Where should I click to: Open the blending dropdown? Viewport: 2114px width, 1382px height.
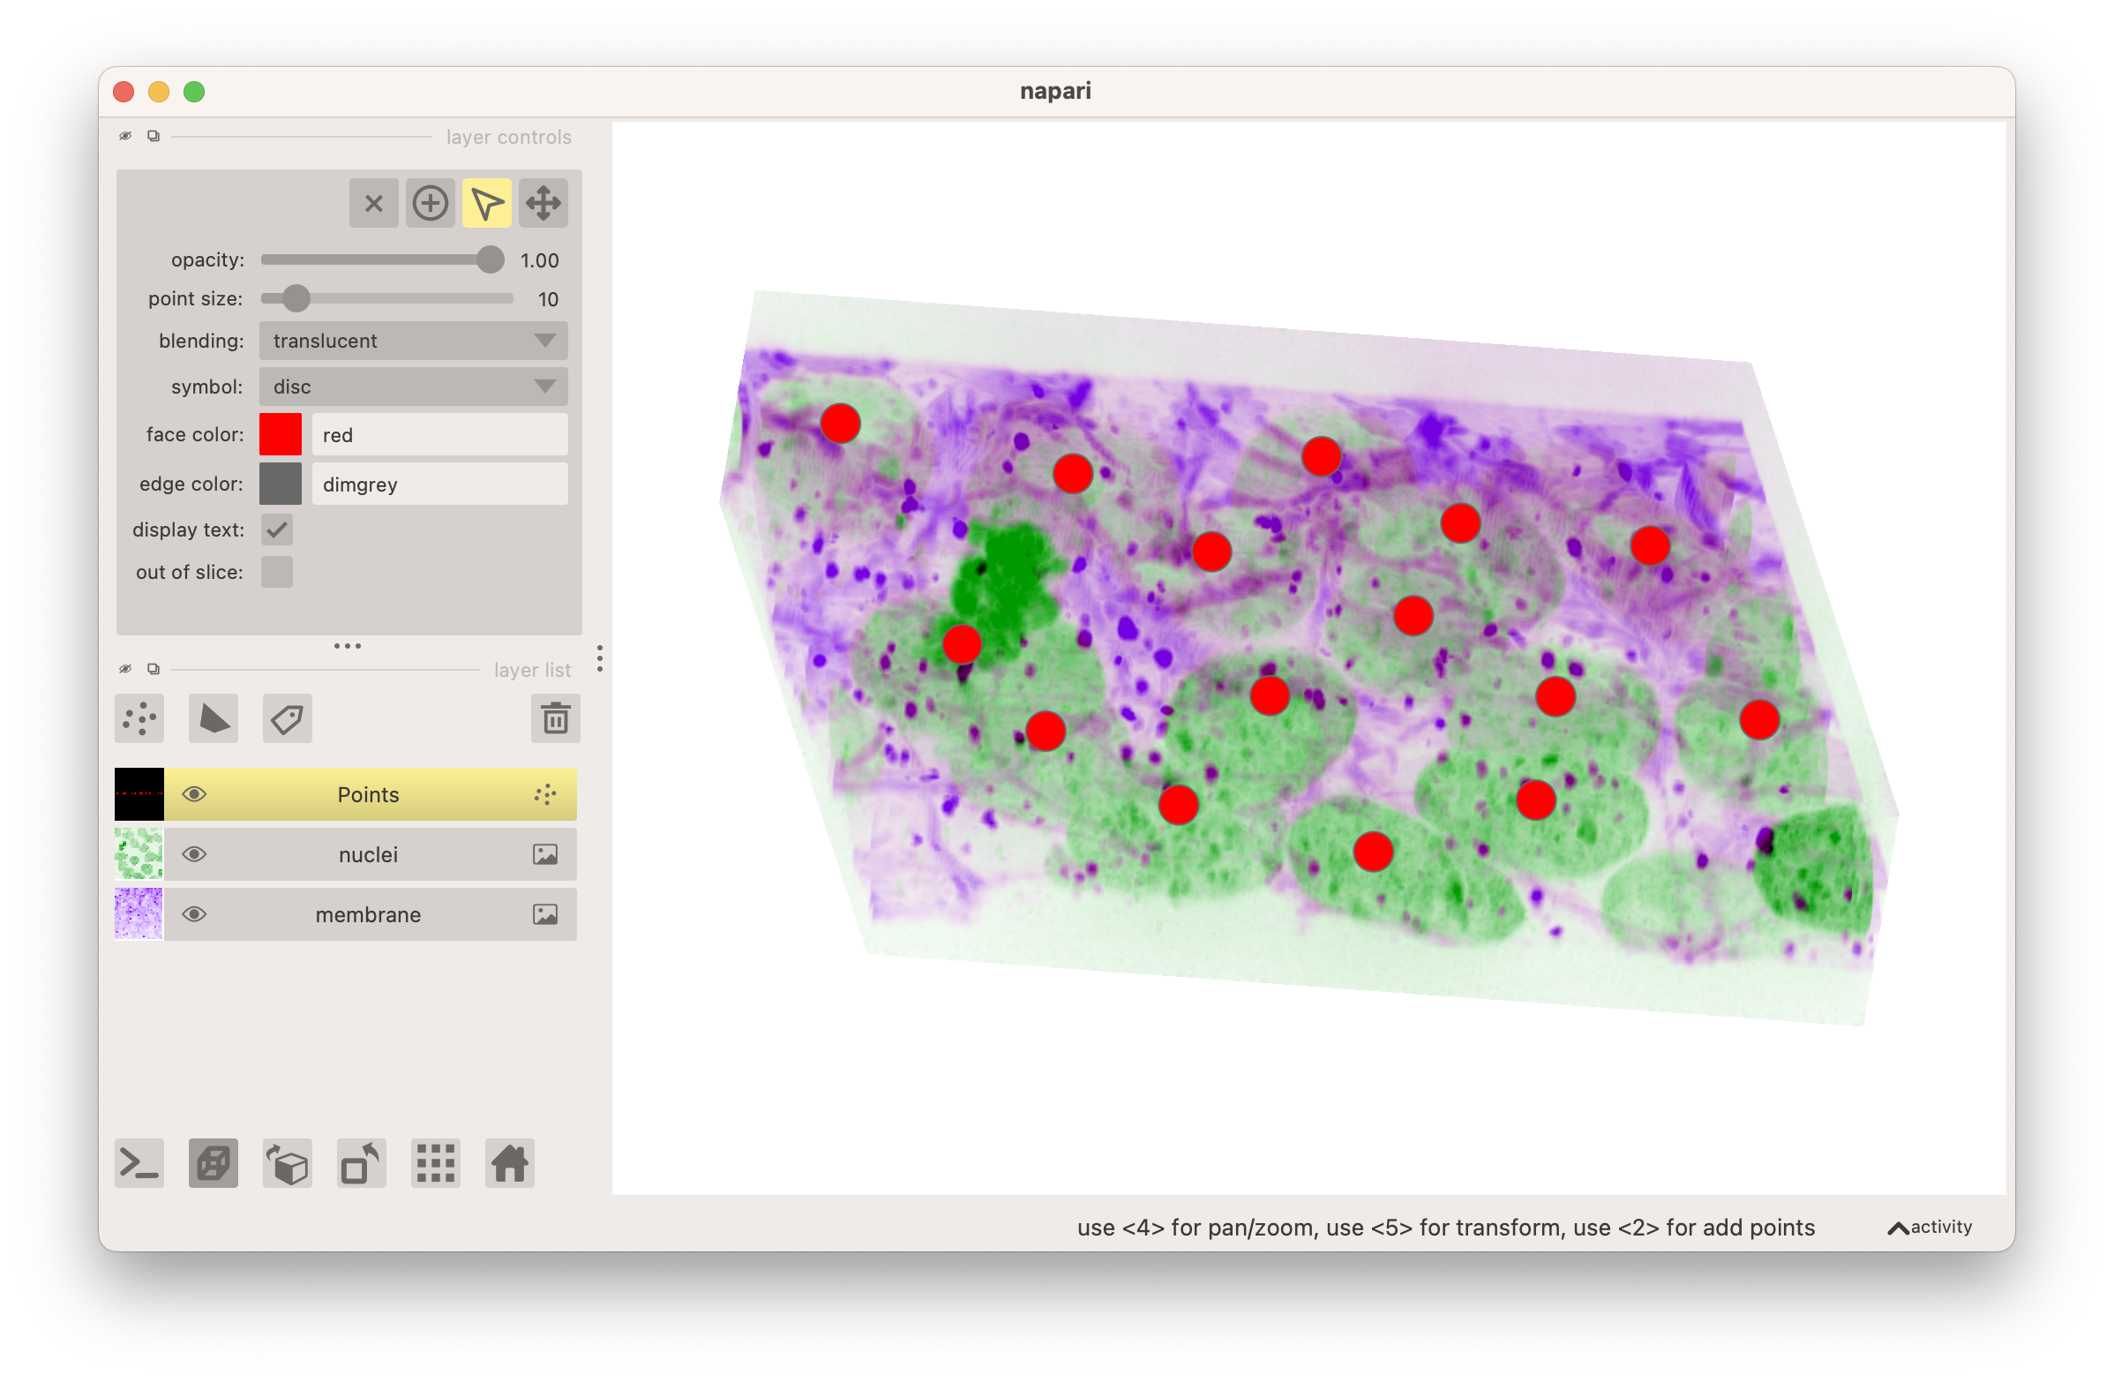tap(412, 340)
